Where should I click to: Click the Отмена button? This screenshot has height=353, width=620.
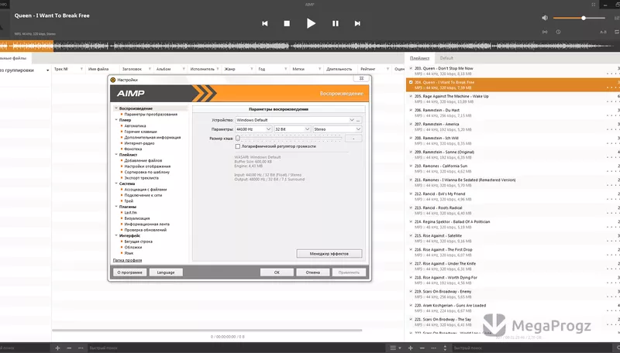(313, 272)
